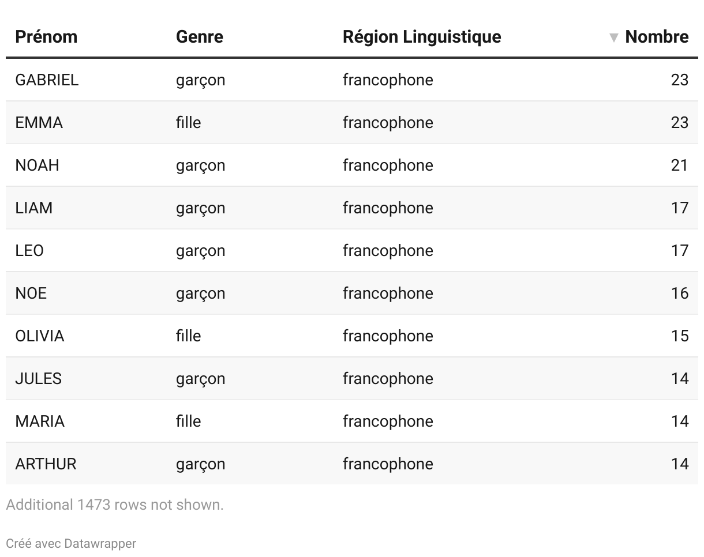704x557 pixels.
Task: Click 'Additional 1473 rows not shown' note
Action: pos(115,505)
